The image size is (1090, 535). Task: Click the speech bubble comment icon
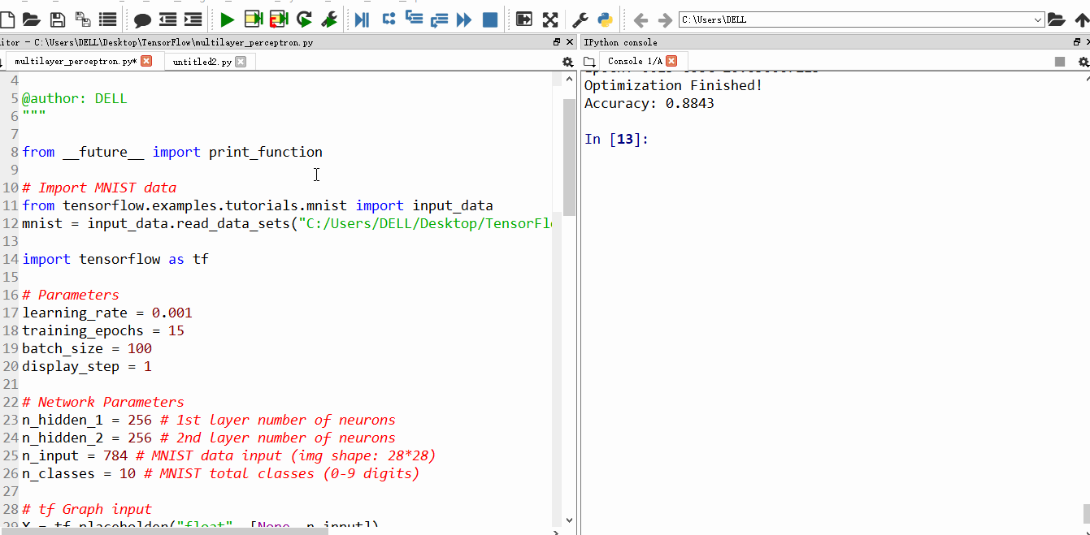pos(142,19)
